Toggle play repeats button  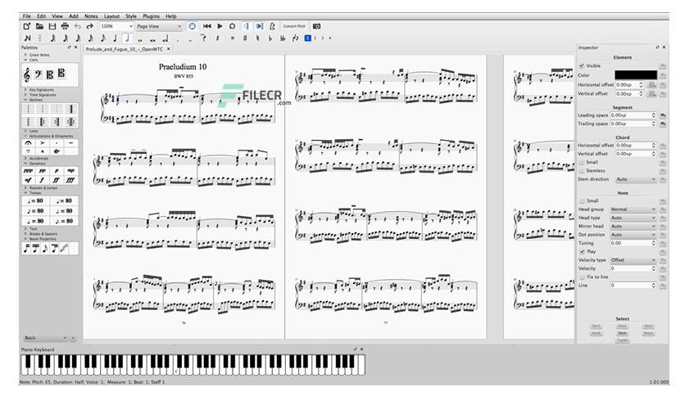[246, 26]
